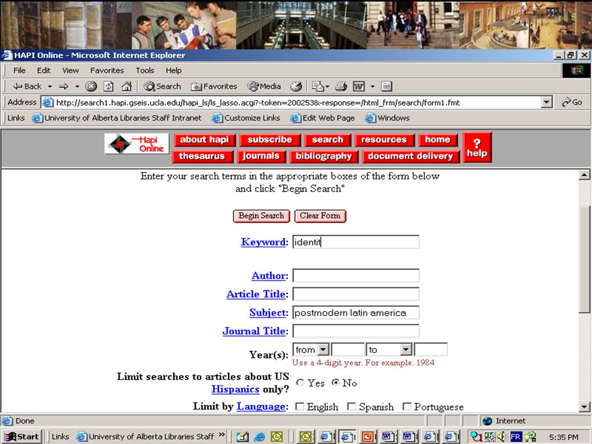Image resolution: width=592 pixels, height=444 pixels.
Task: Open the Favorites menu
Action: click(x=107, y=70)
